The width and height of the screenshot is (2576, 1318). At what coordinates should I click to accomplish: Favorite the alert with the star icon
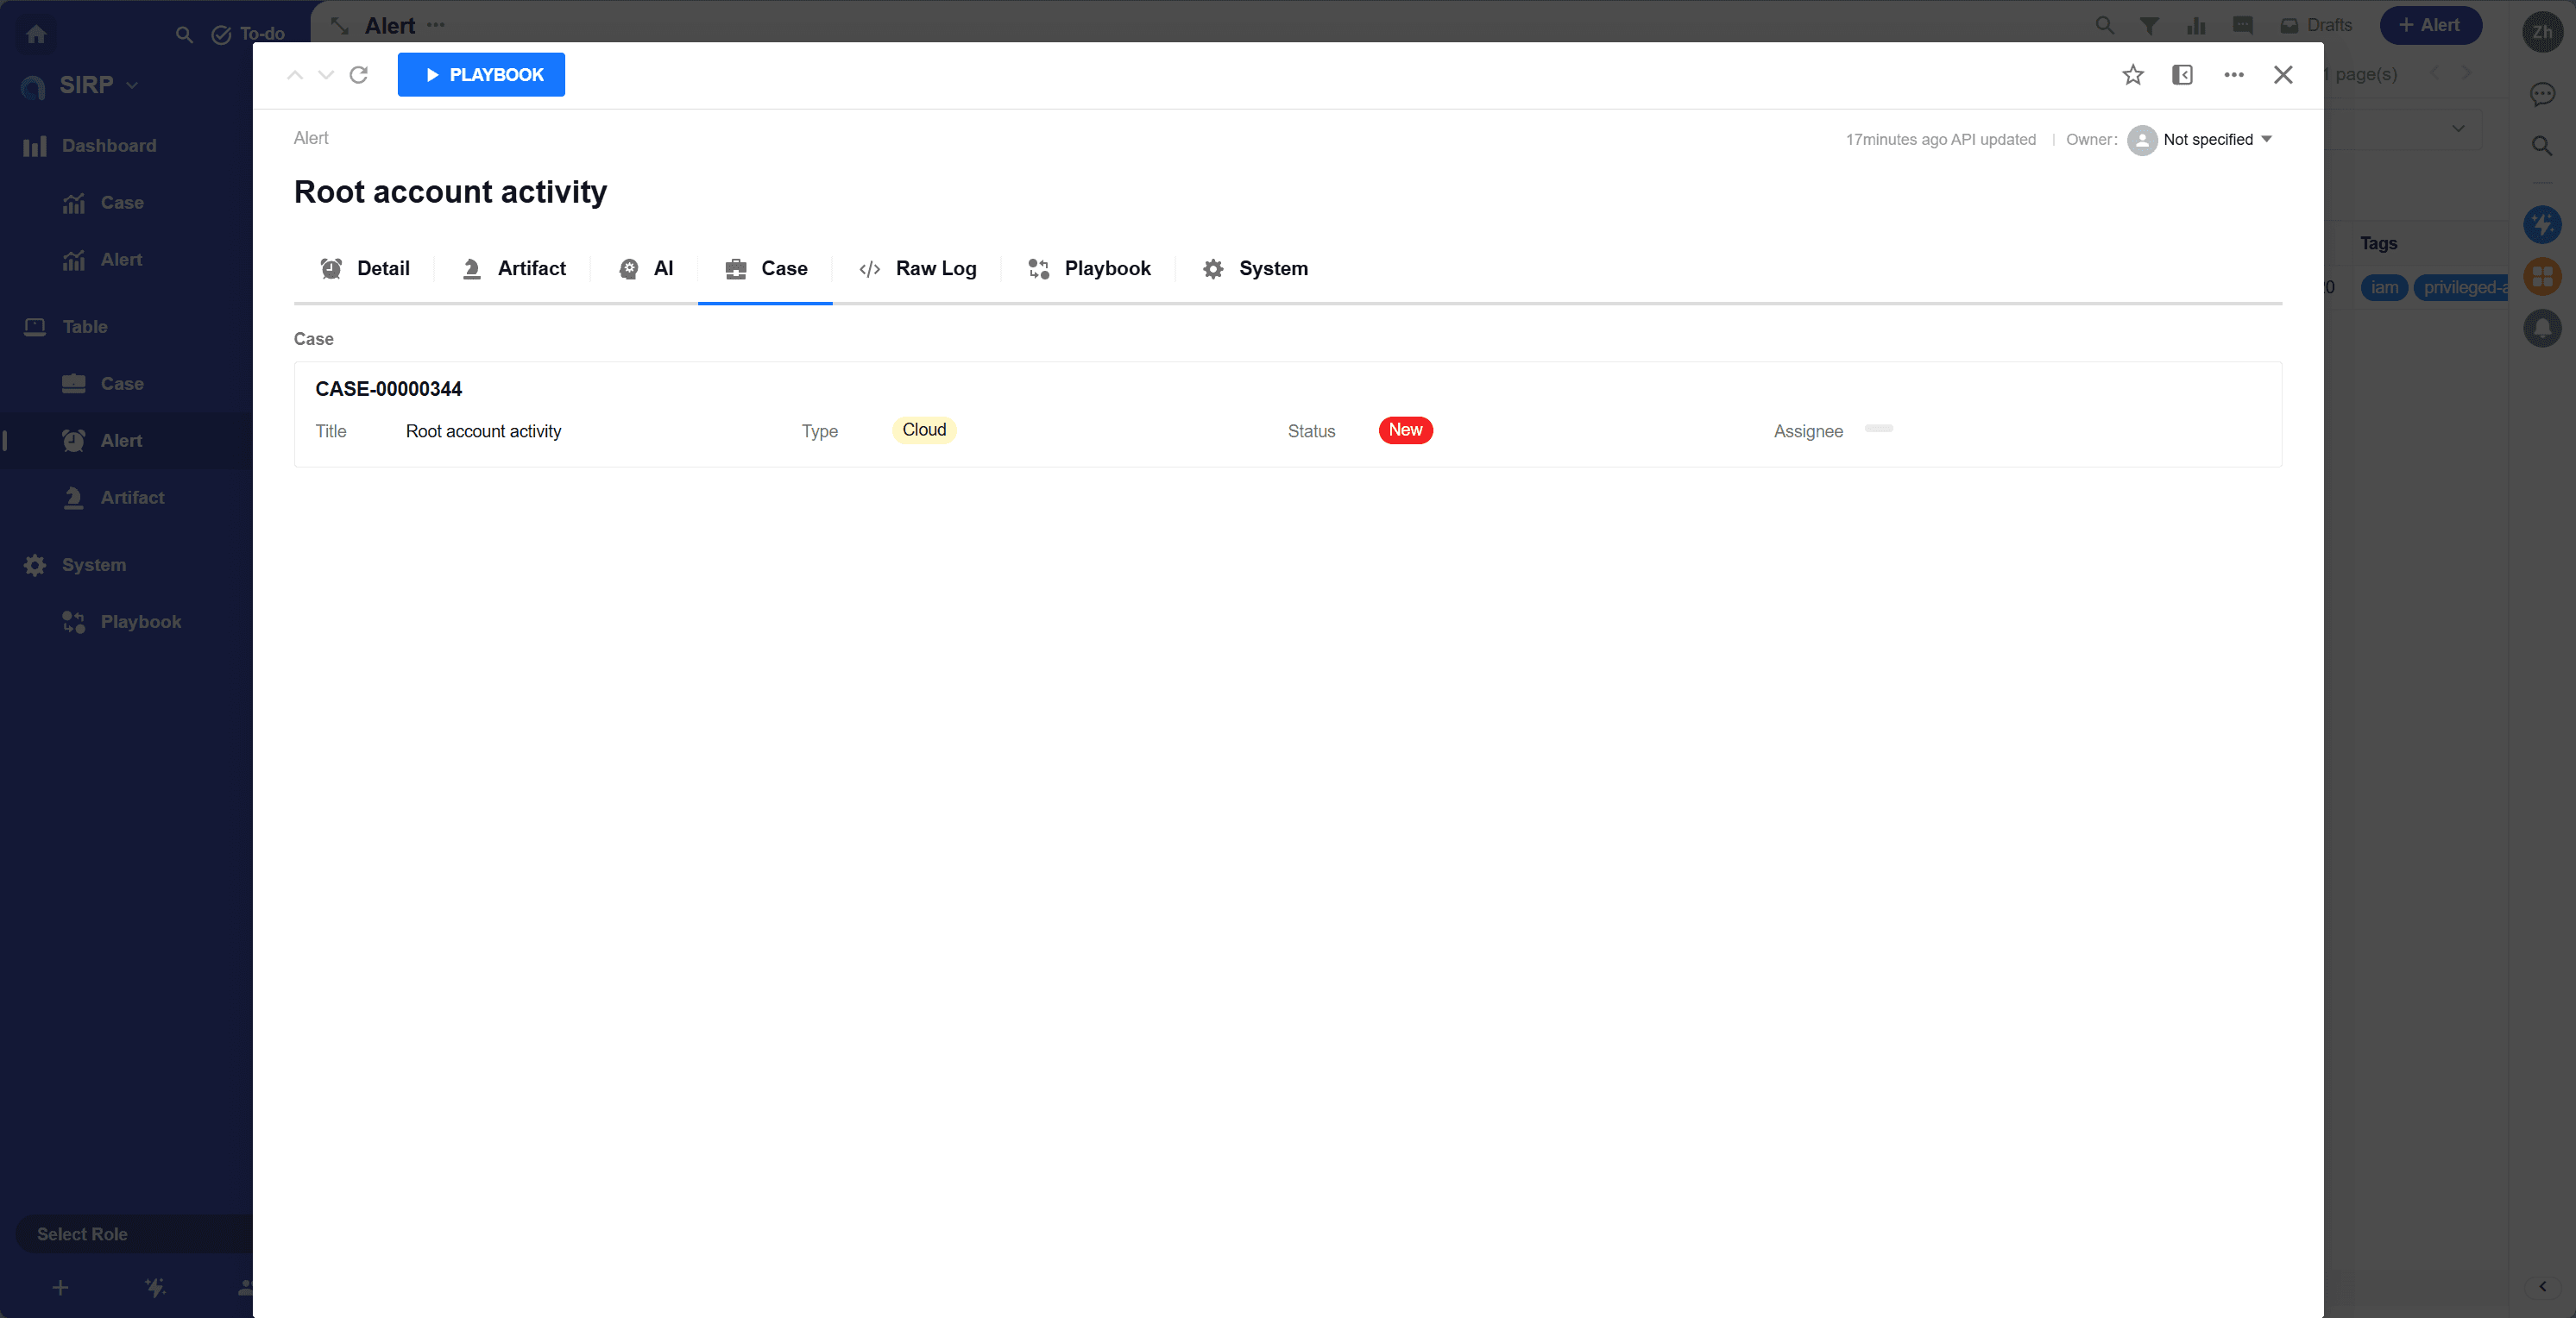click(x=2132, y=75)
